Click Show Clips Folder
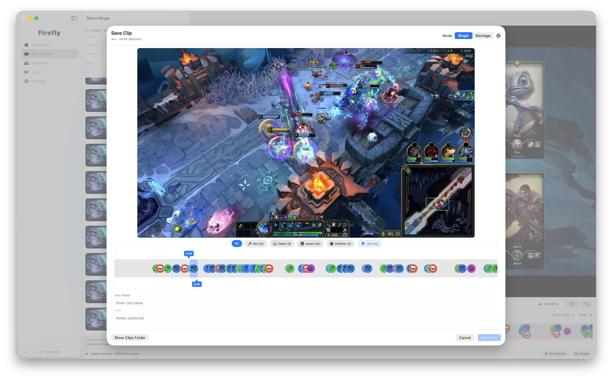The width and height of the screenshot is (612, 380). click(x=130, y=338)
